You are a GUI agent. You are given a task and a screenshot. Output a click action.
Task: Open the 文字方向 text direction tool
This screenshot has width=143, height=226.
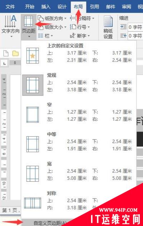click(10, 26)
